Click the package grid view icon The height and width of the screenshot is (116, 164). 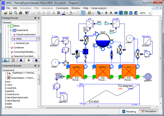coord(13,60)
